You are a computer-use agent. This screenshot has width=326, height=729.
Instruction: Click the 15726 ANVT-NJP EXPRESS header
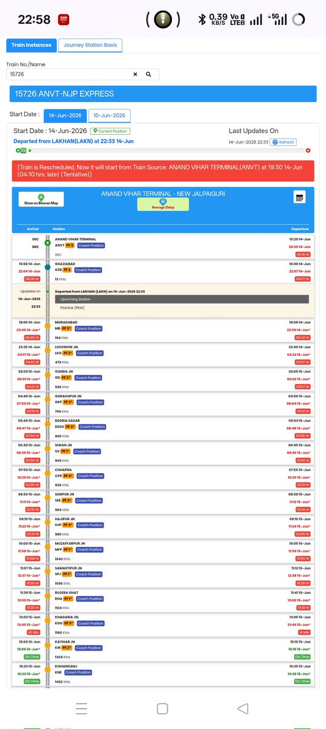[x=163, y=94]
